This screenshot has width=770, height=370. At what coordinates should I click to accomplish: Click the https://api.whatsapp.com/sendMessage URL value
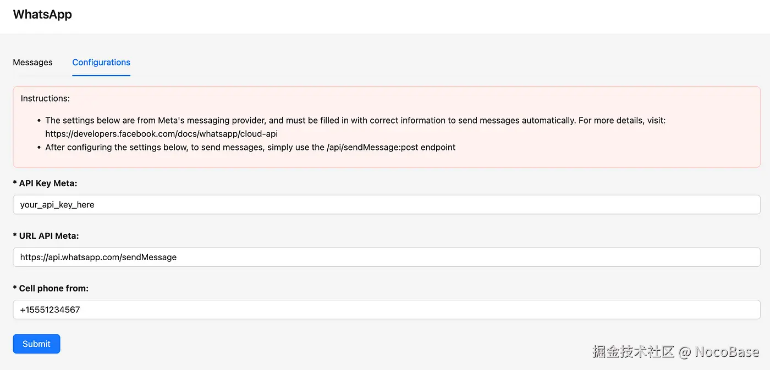98,257
